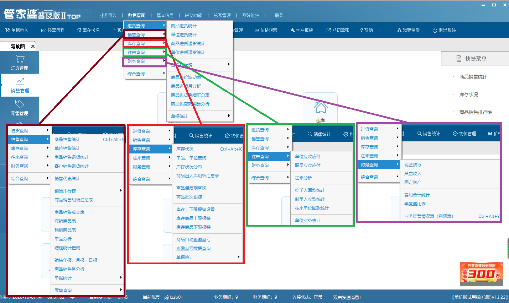The width and height of the screenshot is (509, 303).
Task: Click 双击发送消息! in the status bar
Action: 347,297
